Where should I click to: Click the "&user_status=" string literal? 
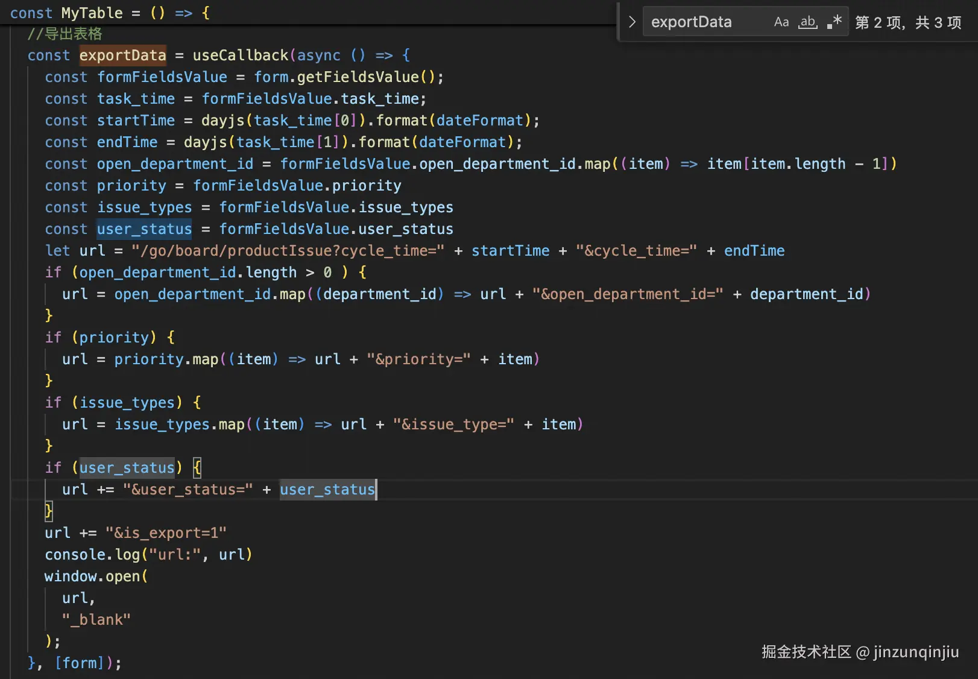188,490
